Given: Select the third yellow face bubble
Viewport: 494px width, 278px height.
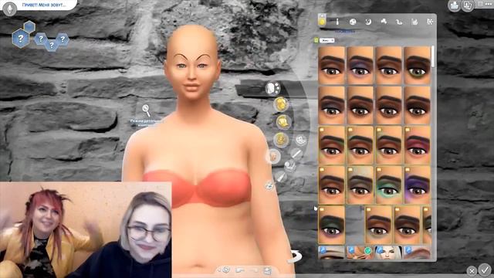Looking at the screenshot, I should [280, 139].
